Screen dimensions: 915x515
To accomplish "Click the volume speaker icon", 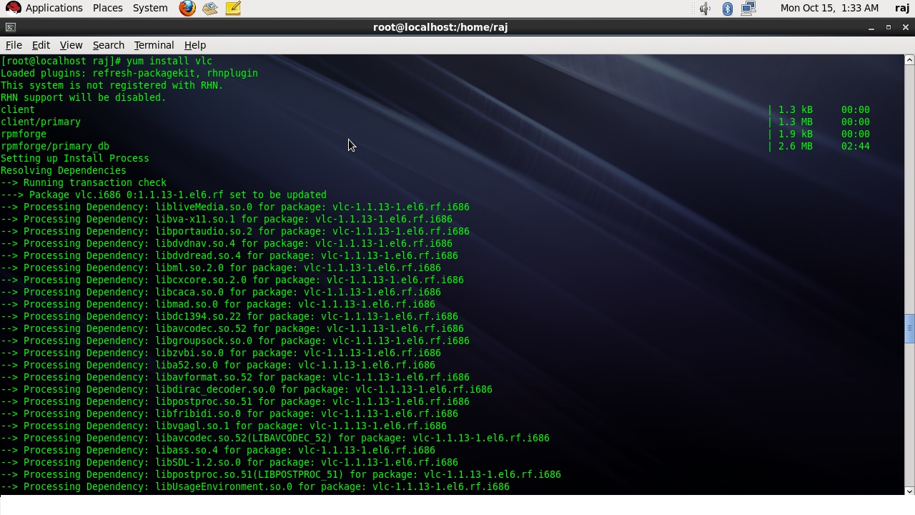I will coord(705,8).
